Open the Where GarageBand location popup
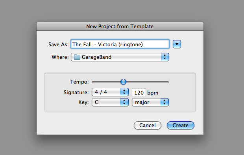244x155 pixels. (x=120, y=57)
